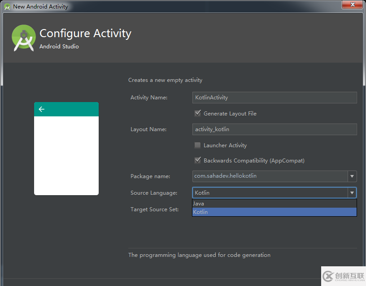Close the New Android Activity dialog

[353, 4]
